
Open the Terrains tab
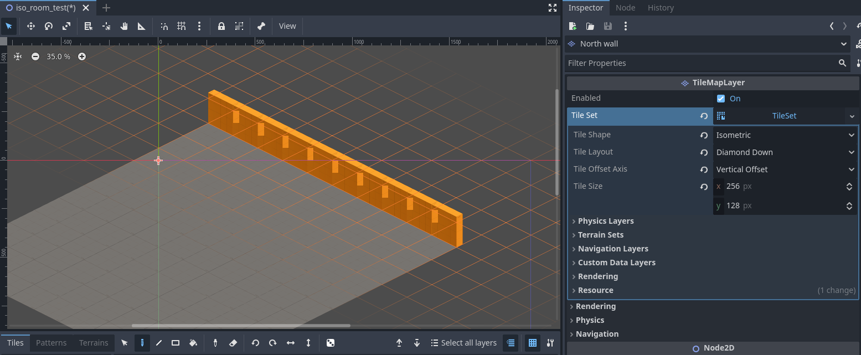coord(94,343)
